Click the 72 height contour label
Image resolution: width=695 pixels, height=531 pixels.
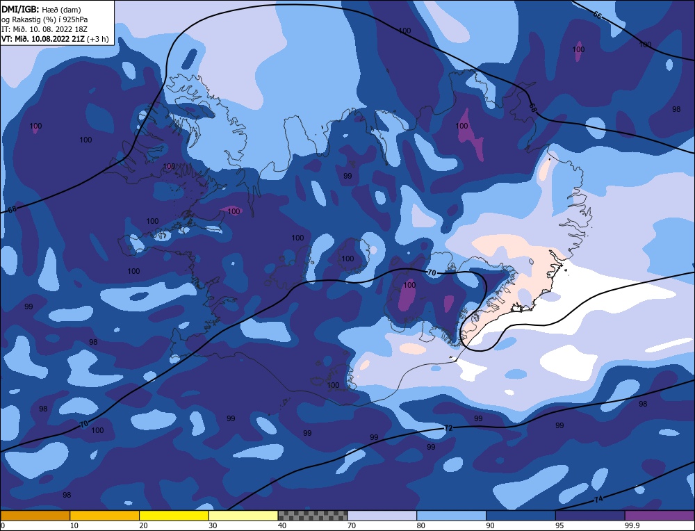pos(448,428)
